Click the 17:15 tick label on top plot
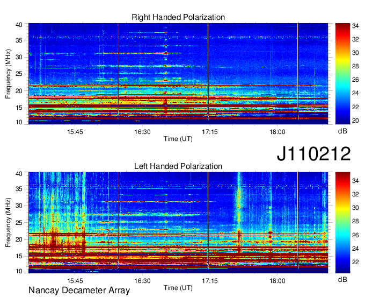The image size is (365, 297). [x=210, y=132]
